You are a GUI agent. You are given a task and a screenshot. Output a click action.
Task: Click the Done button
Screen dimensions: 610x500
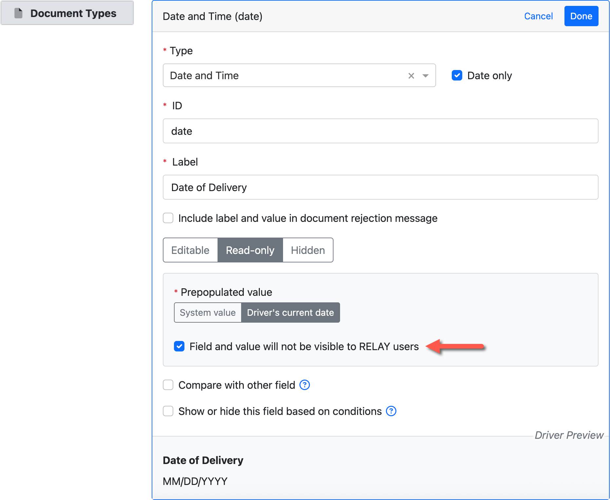[x=581, y=16]
